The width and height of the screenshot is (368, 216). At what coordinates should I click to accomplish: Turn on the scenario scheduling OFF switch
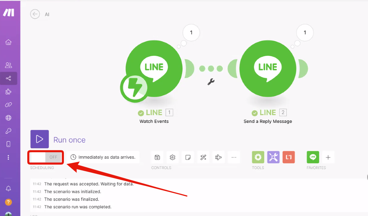pos(46,157)
